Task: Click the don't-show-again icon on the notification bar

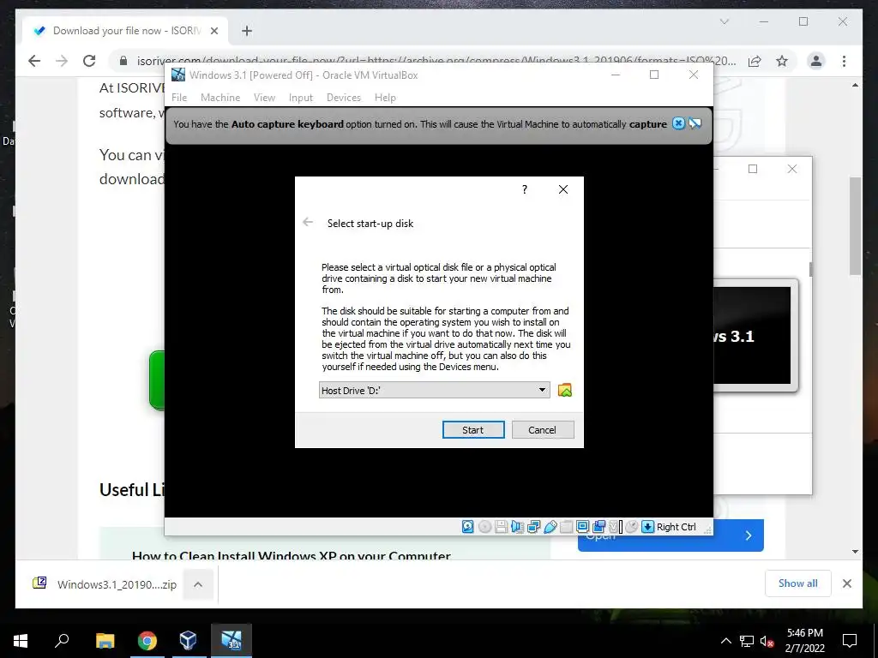Action: [695, 123]
